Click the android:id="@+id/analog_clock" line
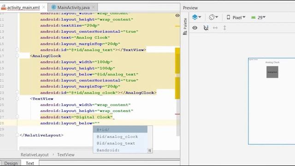Viewport: 295px width, 166px height. (x=98, y=93)
